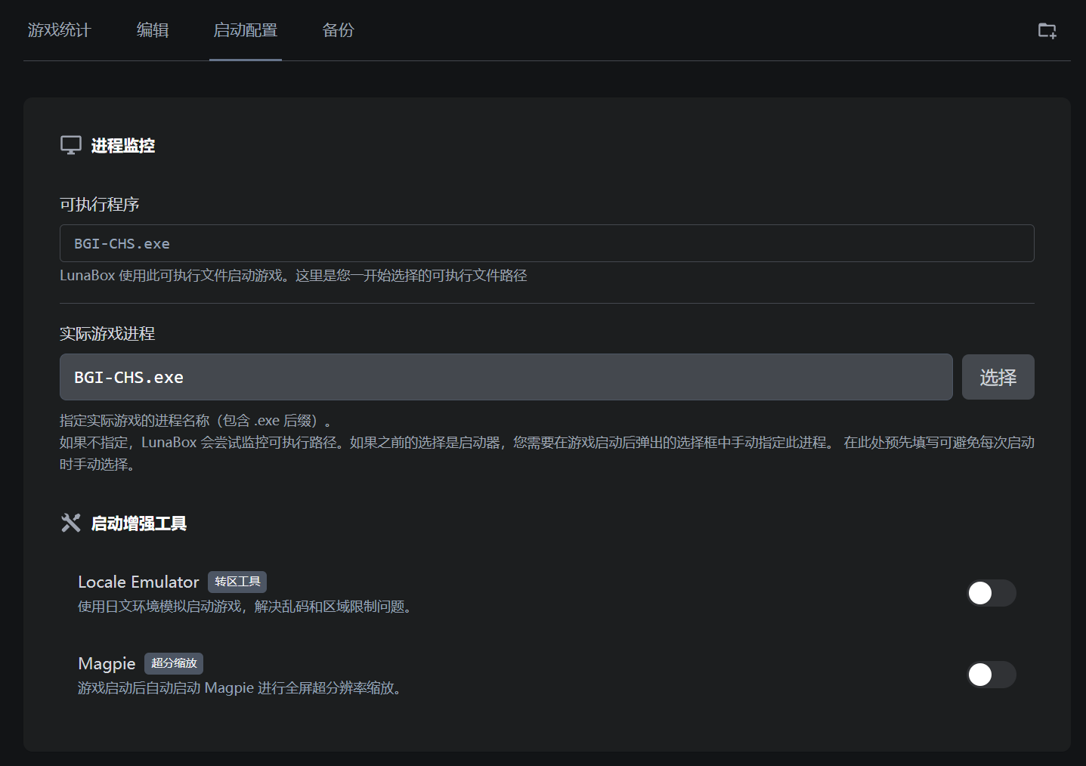Screen dimensions: 1086x766
Task: Click the 进程监控 section heading
Action: coord(123,145)
